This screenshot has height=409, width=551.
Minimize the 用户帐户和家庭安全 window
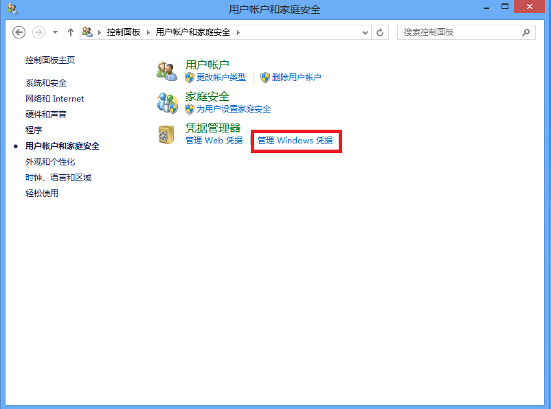click(486, 8)
